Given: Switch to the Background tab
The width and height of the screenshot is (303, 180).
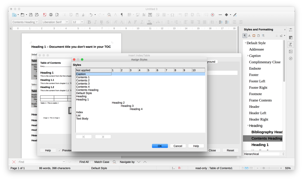Looking at the screenshot, I should [x=212, y=61].
